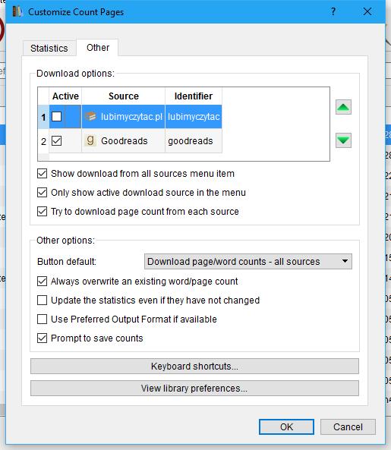Image resolution: width=391 pixels, height=450 pixels.
Task: Open View library preferences
Action: click(x=194, y=389)
